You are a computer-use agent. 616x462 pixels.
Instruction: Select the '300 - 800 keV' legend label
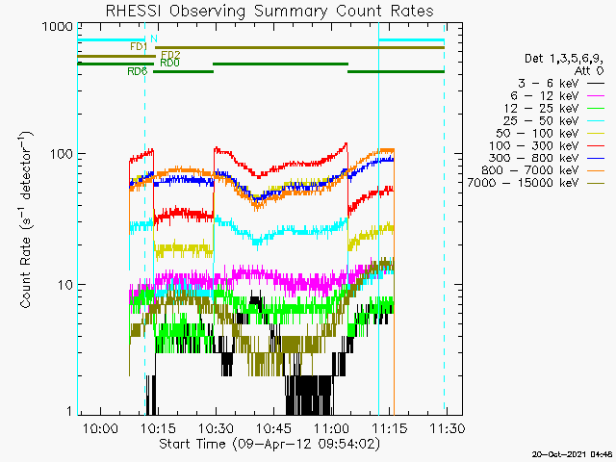tap(534, 158)
